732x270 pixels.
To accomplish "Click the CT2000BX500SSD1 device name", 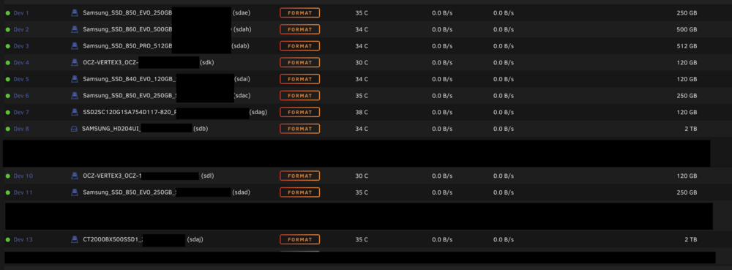I will click(x=113, y=240).
